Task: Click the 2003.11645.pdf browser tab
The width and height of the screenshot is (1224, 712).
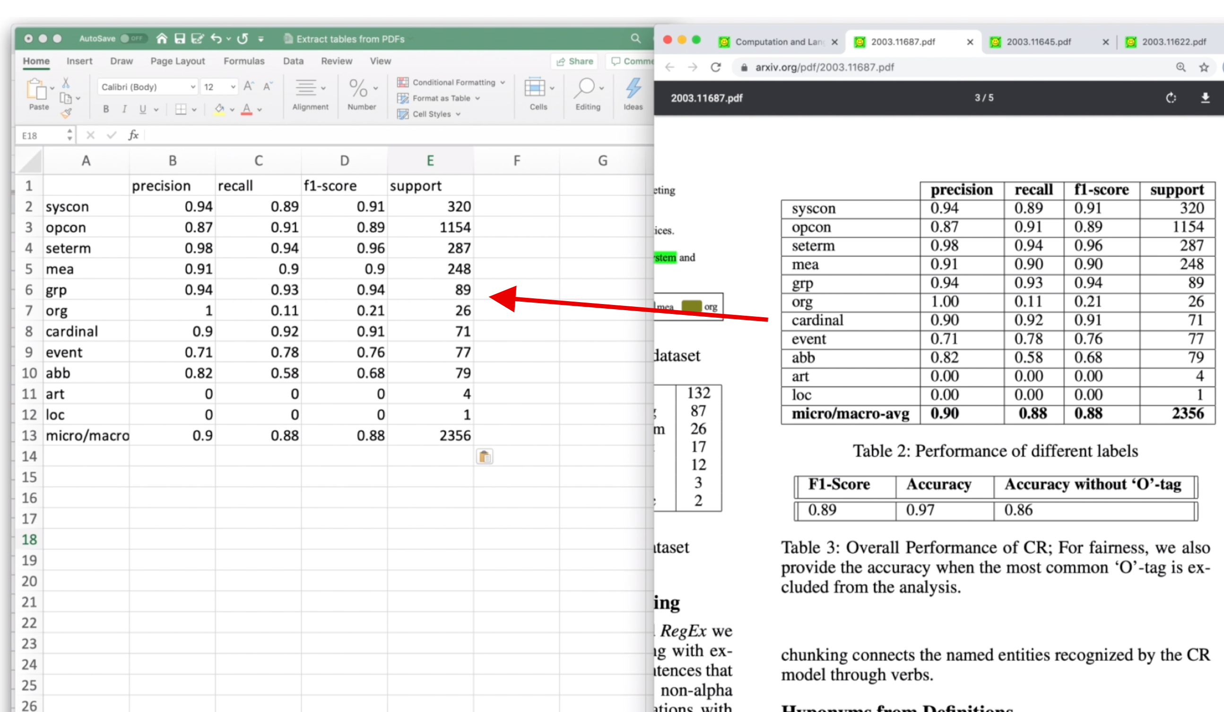Action: 1039,42
